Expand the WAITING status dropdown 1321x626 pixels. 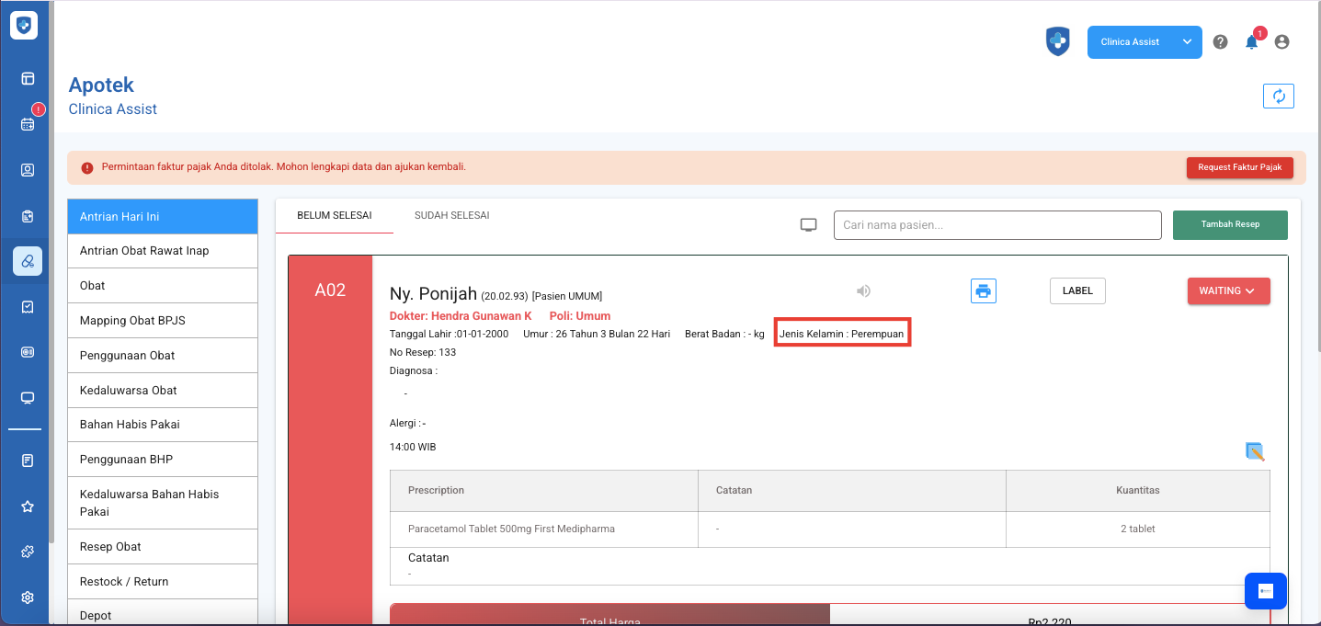tap(1228, 291)
